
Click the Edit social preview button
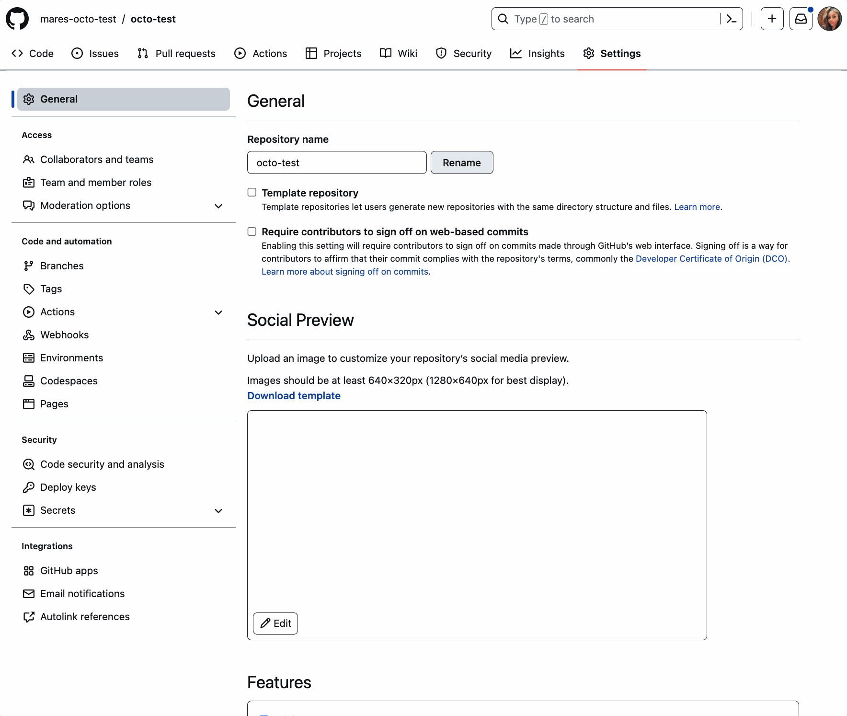pos(275,624)
